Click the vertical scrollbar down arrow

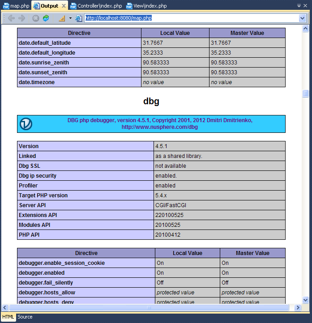point(305,300)
